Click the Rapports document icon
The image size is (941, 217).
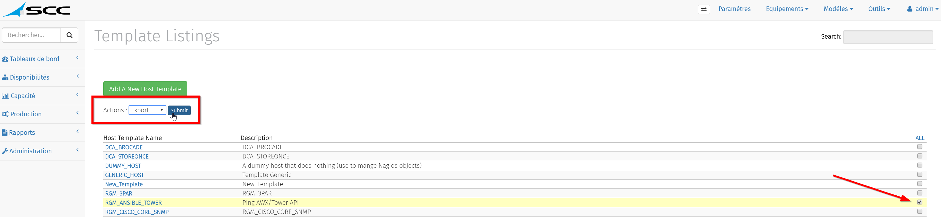point(5,133)
